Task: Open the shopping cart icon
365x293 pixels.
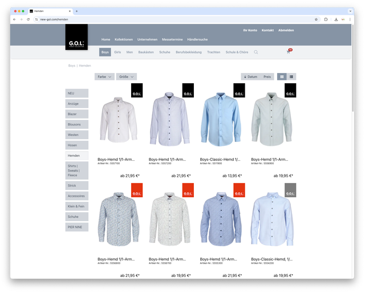Action: (x=289, y=52)
